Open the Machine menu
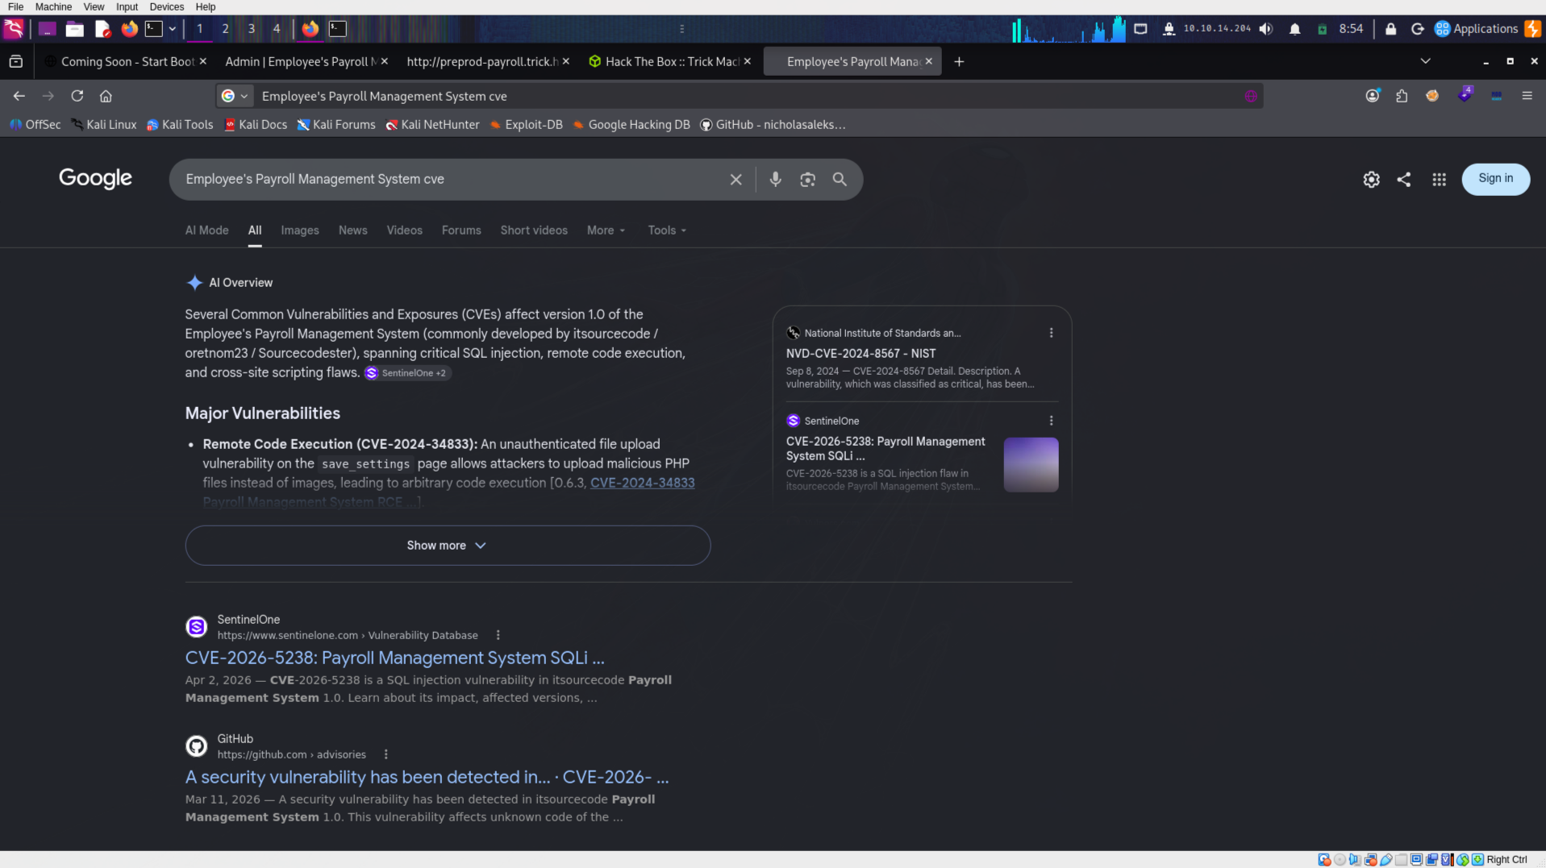Viewport: 1546px width, 868px height. [53, 6]
